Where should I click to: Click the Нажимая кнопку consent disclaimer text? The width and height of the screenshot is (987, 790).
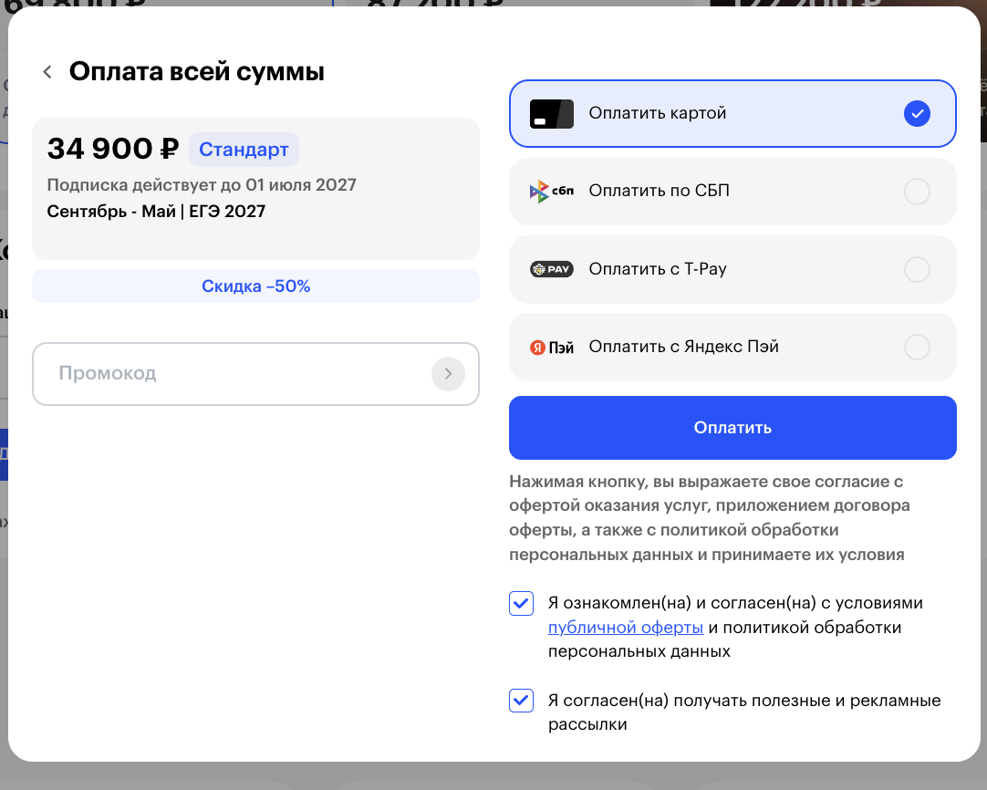point(710,518)
